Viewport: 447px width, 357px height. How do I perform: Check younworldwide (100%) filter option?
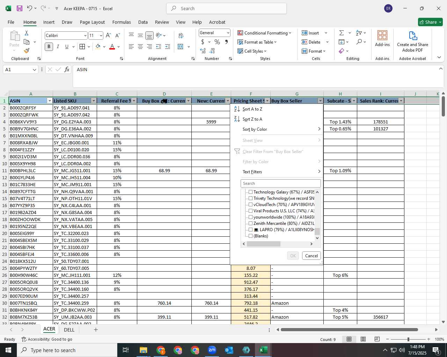tap(250, 217)
